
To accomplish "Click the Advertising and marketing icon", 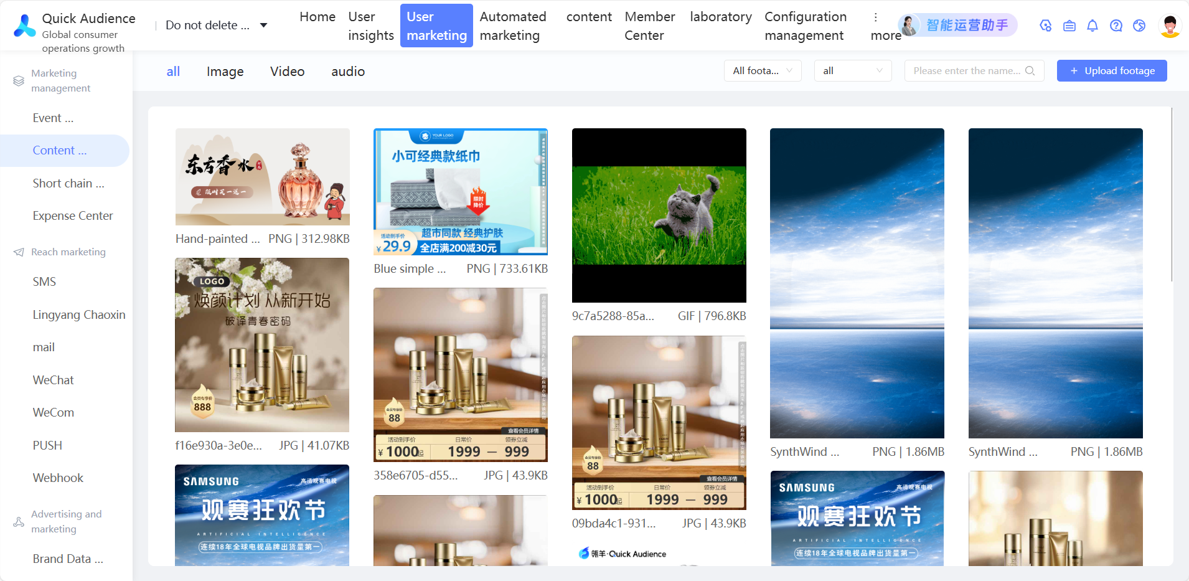I will coord(19,522).
